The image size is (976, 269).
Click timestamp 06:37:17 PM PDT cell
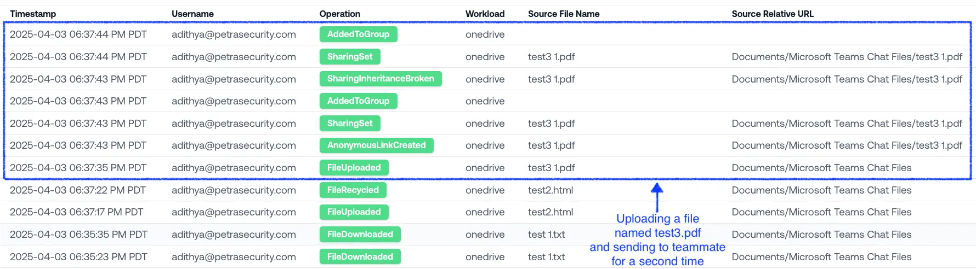point(76,212)
